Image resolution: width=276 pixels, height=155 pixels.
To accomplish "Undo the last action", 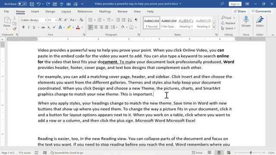I will tap(38, 4).
